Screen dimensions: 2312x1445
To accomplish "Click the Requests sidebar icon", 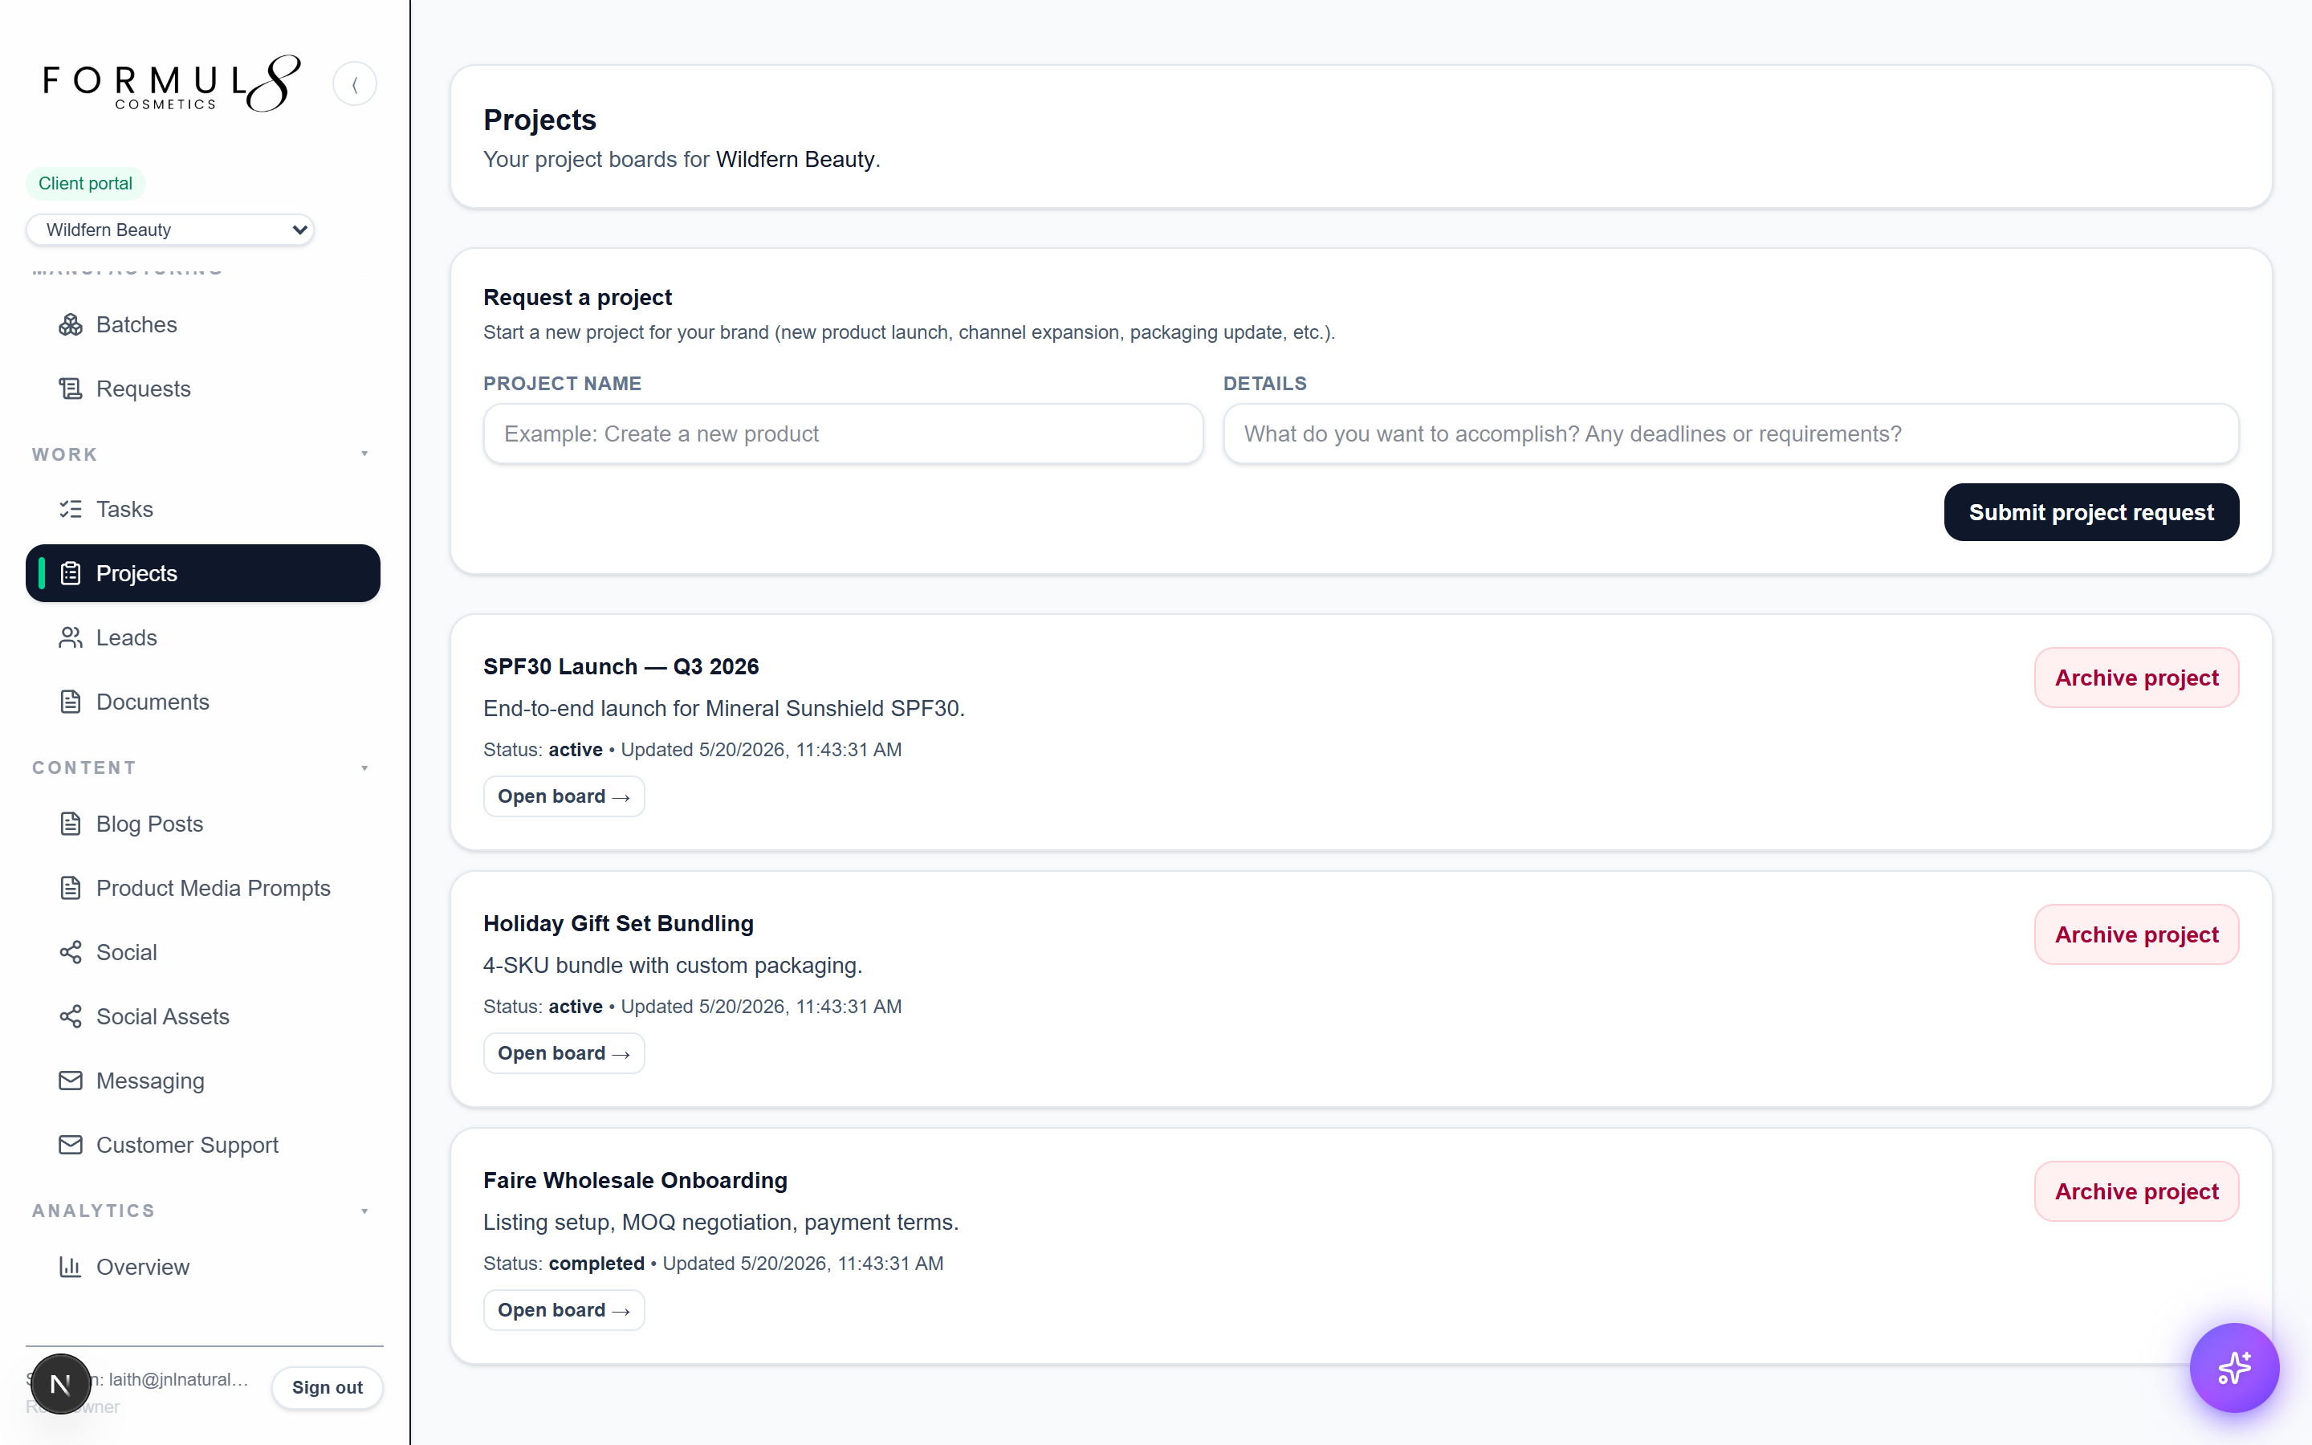I will 71,389.
